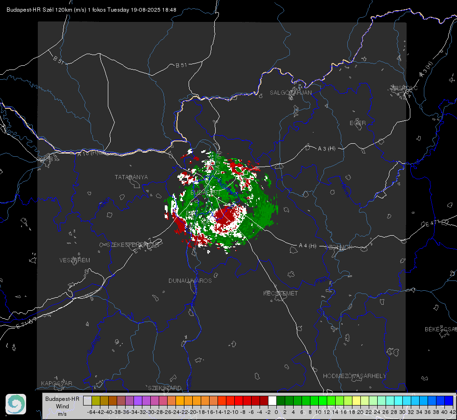Click the radar title text at top left
457x420 pixels.
point(91,10)
